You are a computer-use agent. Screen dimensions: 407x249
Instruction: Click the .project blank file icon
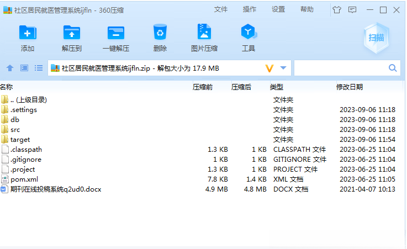click(5, 169)
